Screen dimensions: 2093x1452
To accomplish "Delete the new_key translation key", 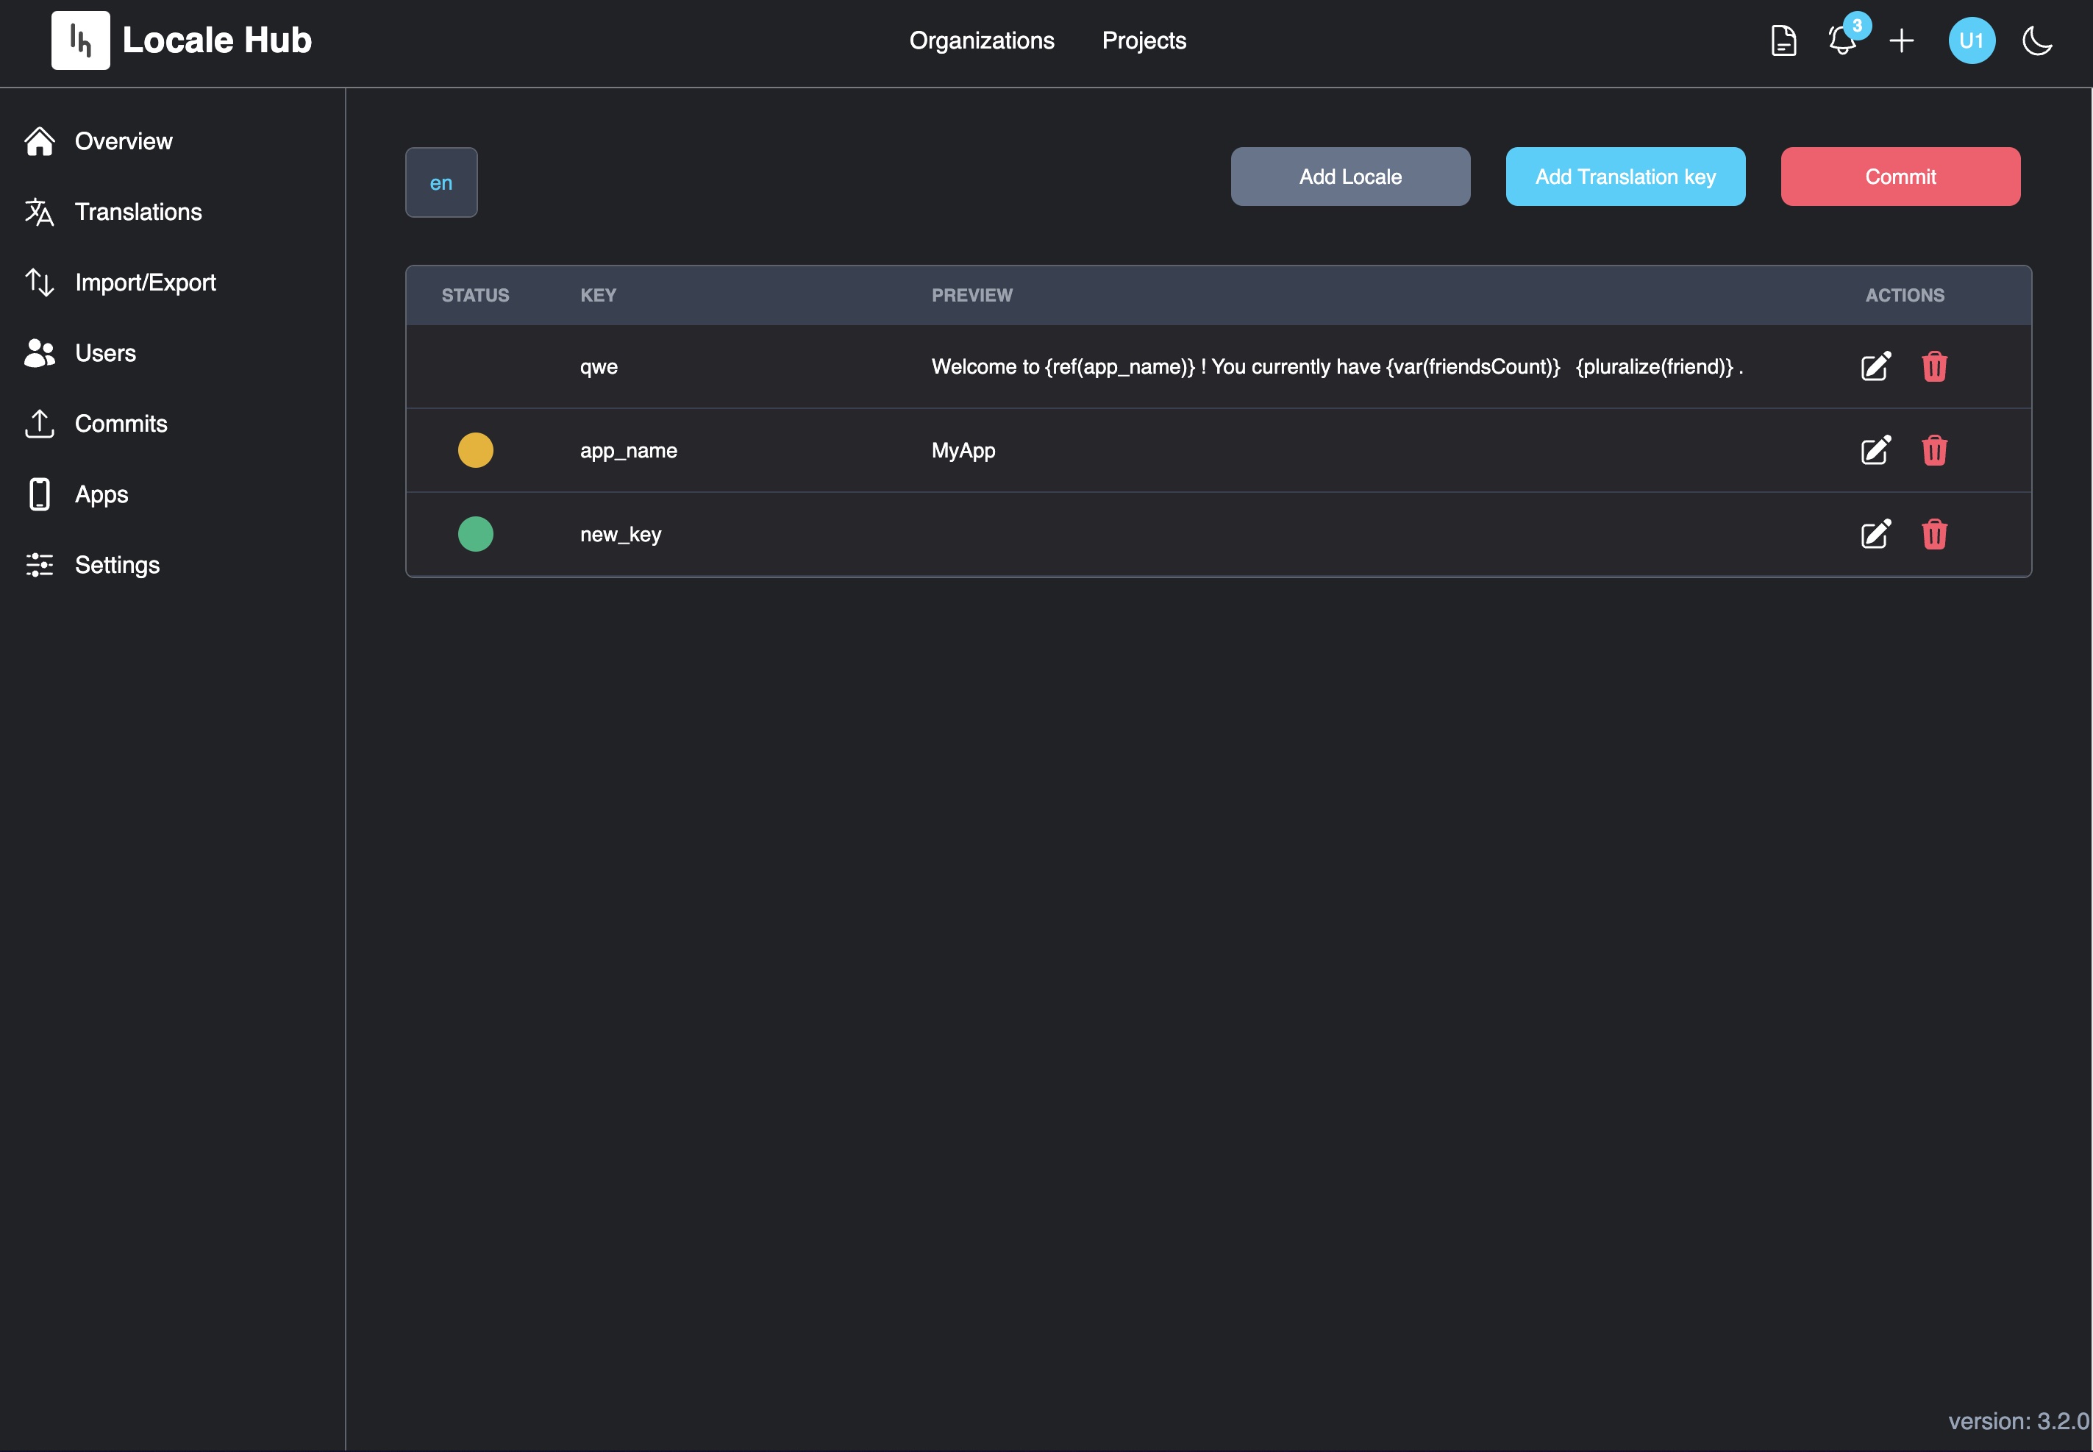I will (x=1934, y=534).
